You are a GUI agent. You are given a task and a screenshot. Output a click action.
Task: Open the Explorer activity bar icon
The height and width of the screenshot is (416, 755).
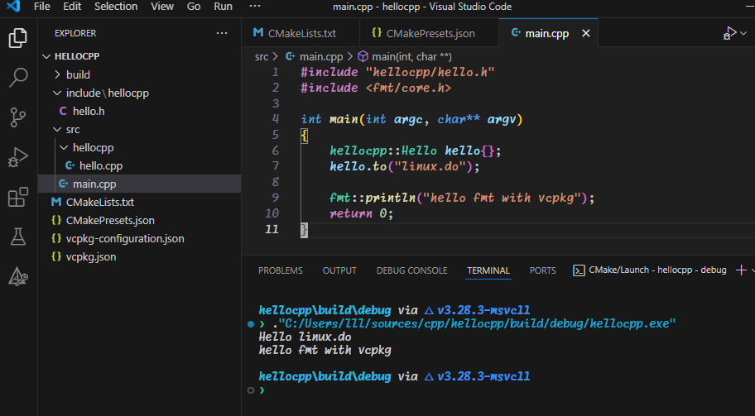click(18, 38)
